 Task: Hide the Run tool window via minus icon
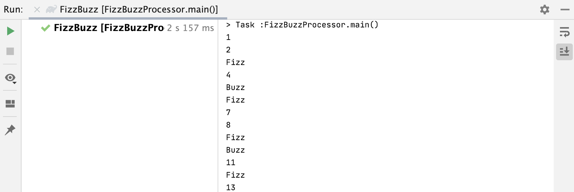[565, 10]
